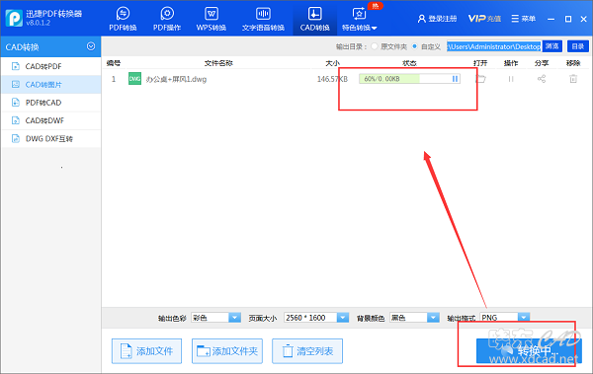This screenshot has width=593, height=374.
Task: Click the 60% conversion progress bar
Action: point(409,79)
